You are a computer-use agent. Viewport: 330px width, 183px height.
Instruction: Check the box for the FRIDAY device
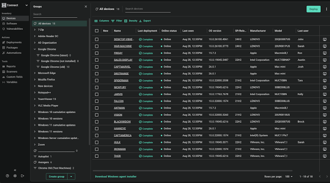(x=97, y=53)
